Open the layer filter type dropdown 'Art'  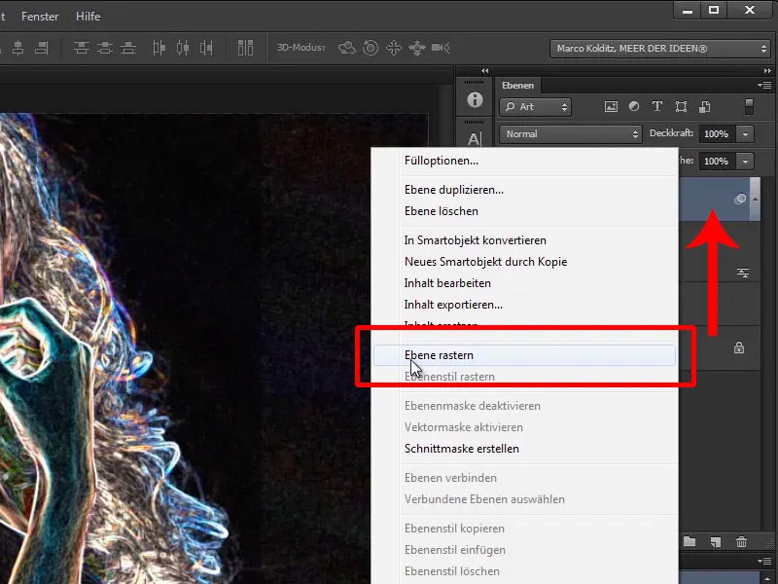point(535,107)
